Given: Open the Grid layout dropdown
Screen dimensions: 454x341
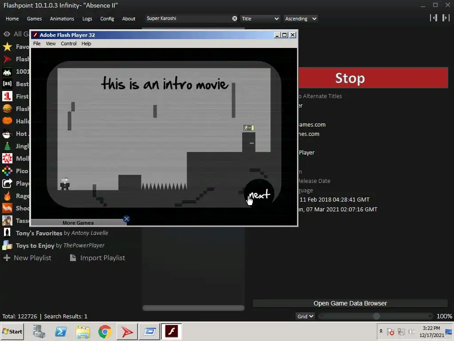Looking at the screenshot, I should coord(305,316).
